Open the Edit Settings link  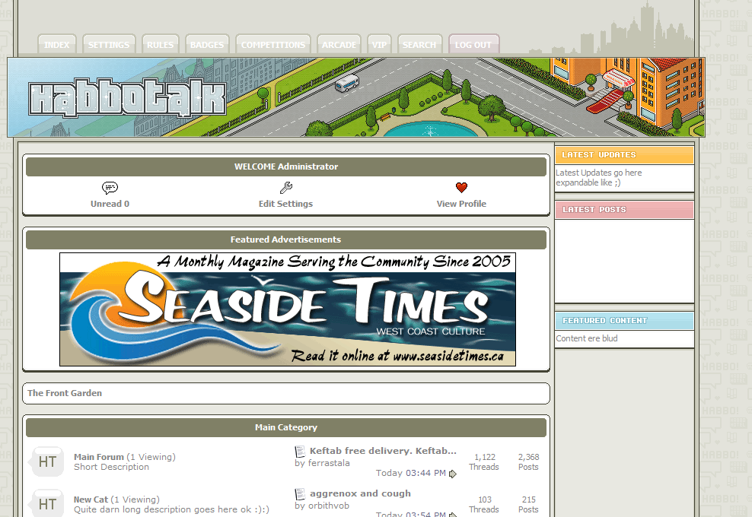pos(286,204)
